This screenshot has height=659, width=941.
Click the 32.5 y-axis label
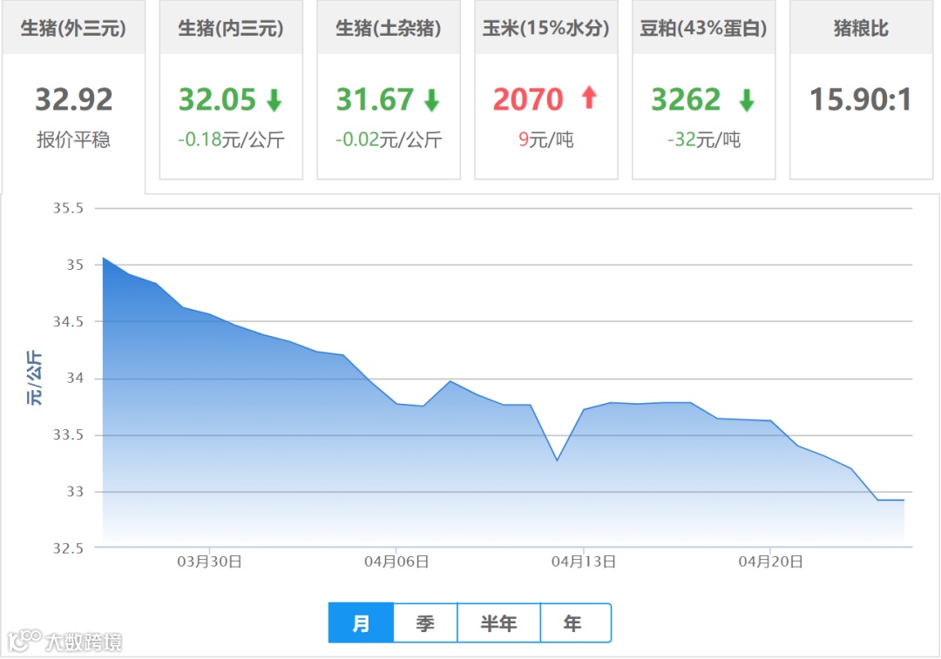coord(68,548)
